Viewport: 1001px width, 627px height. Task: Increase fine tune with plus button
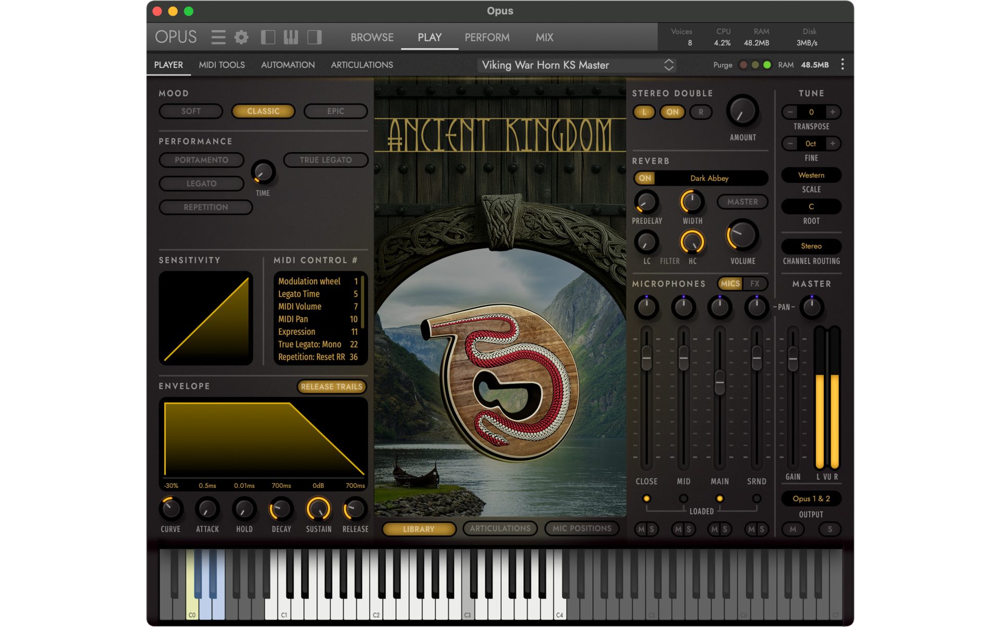tap(833, 143)
